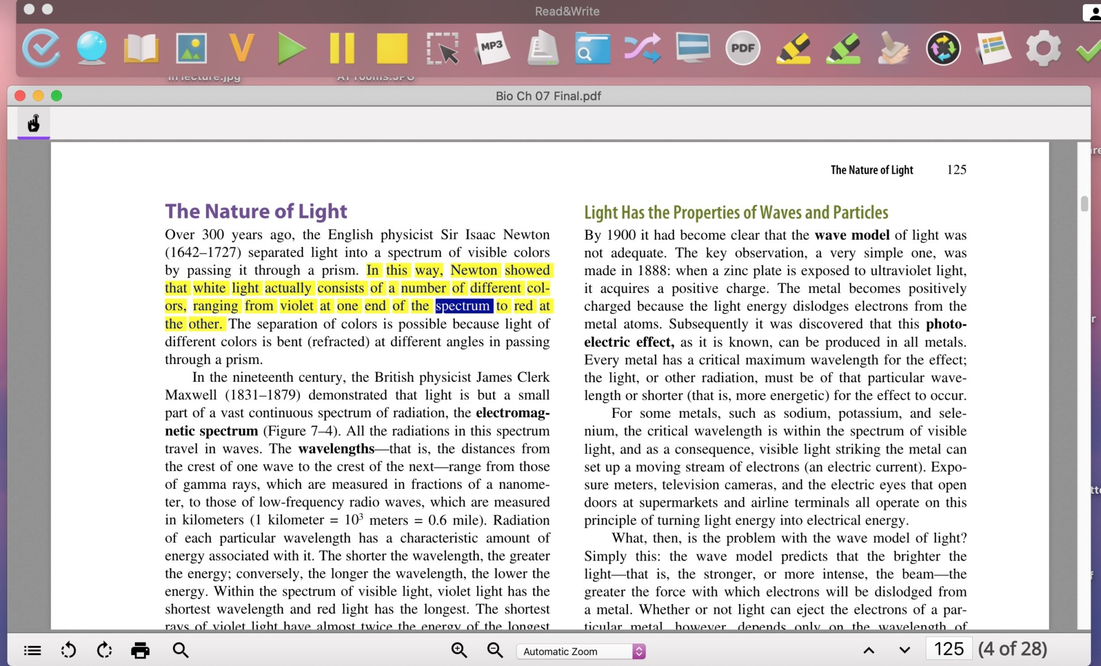Screen dimensions: 1101x666
Task: Open the Picture Dictionary icon
Action: pyautogui.click(x=191, y=48)
